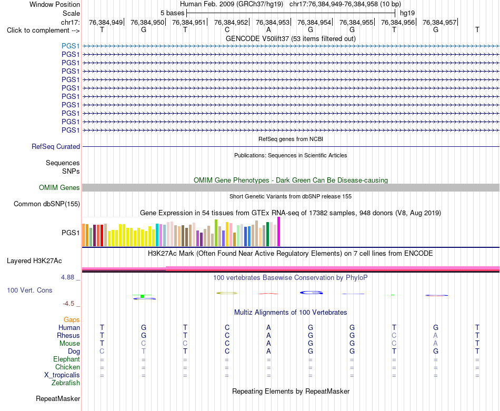This screenshot has height=411, width=500.
Task: Open the GTEx Gene Expression track title
Action: tap(291, 213)
